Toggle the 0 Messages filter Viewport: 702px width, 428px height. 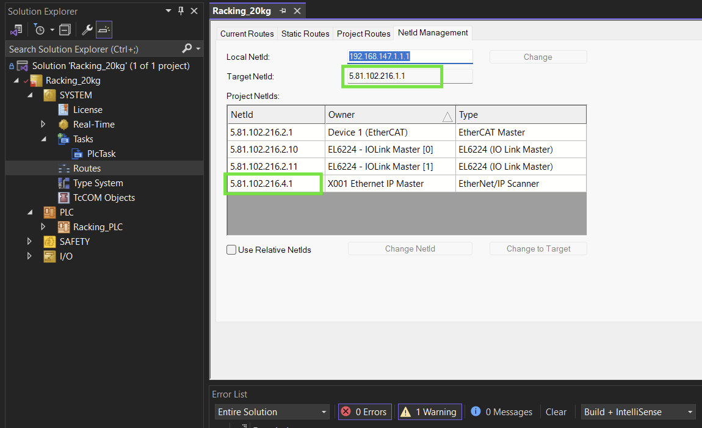coord(502,412)
